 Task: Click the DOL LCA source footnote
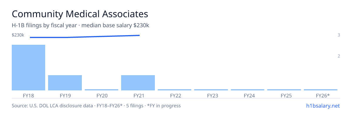[96, 106]
